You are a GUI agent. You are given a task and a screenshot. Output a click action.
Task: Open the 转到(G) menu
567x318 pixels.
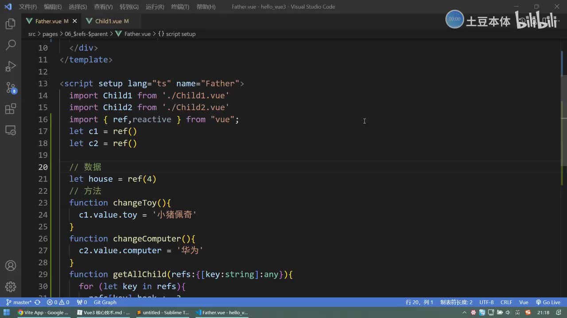(129, 7)
